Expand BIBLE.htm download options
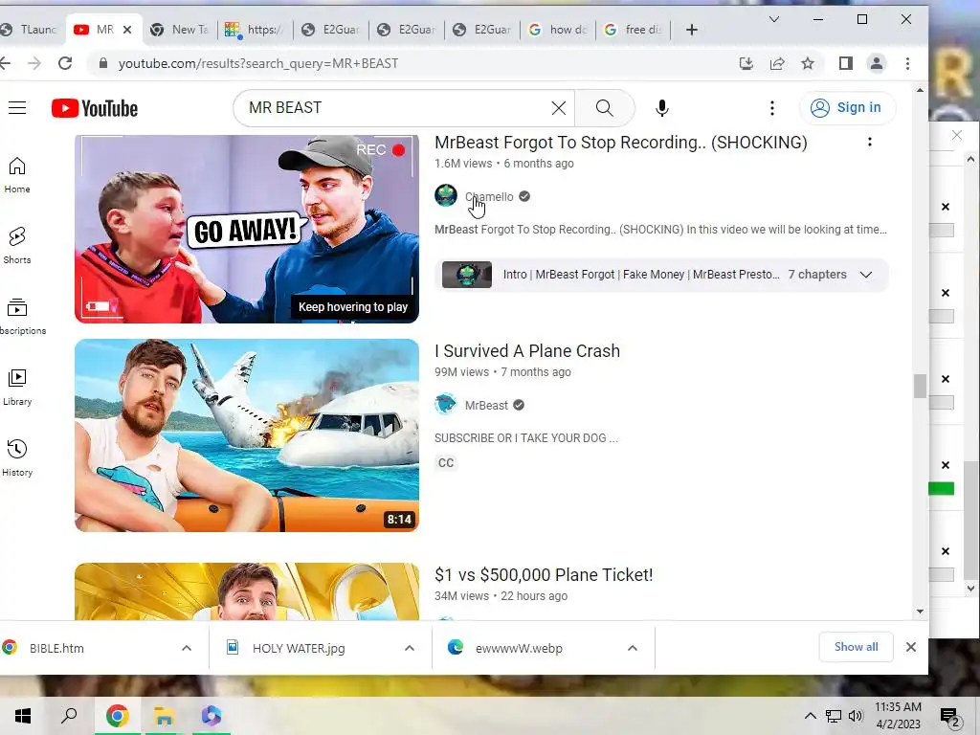 click(x=187, y=648)
